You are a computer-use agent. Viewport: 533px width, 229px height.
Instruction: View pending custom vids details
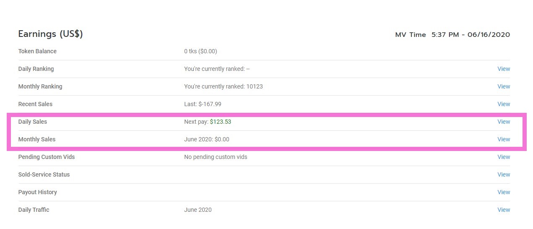[x=504, y=157]
